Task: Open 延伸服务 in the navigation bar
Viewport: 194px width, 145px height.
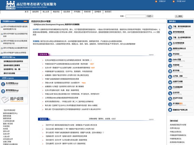Action: [x=98, y=12]
